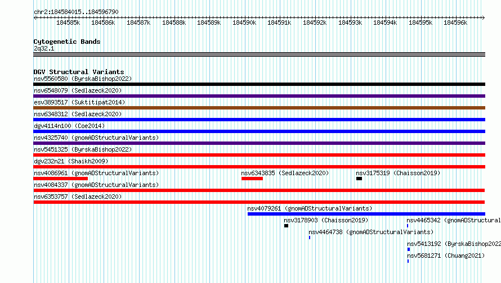The width and height of the screenshot is (501, 283).
Task: Open the nsv5560580 (ByrskaBishop2022) label
Action: pos(83,79)
